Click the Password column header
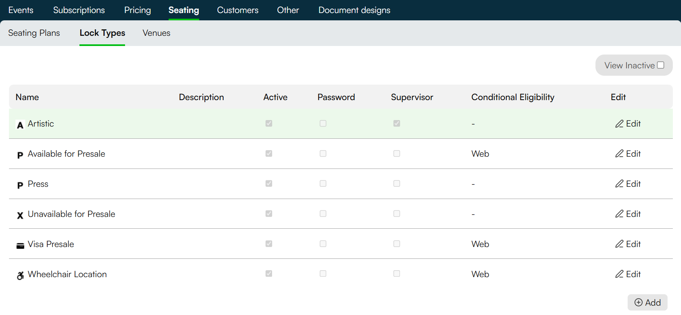681x315 pixels. point(336,97)
